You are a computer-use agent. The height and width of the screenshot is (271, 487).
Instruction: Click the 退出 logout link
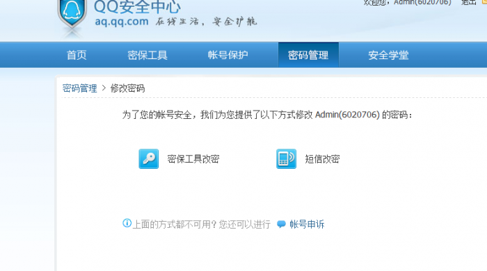pos(468,3)
